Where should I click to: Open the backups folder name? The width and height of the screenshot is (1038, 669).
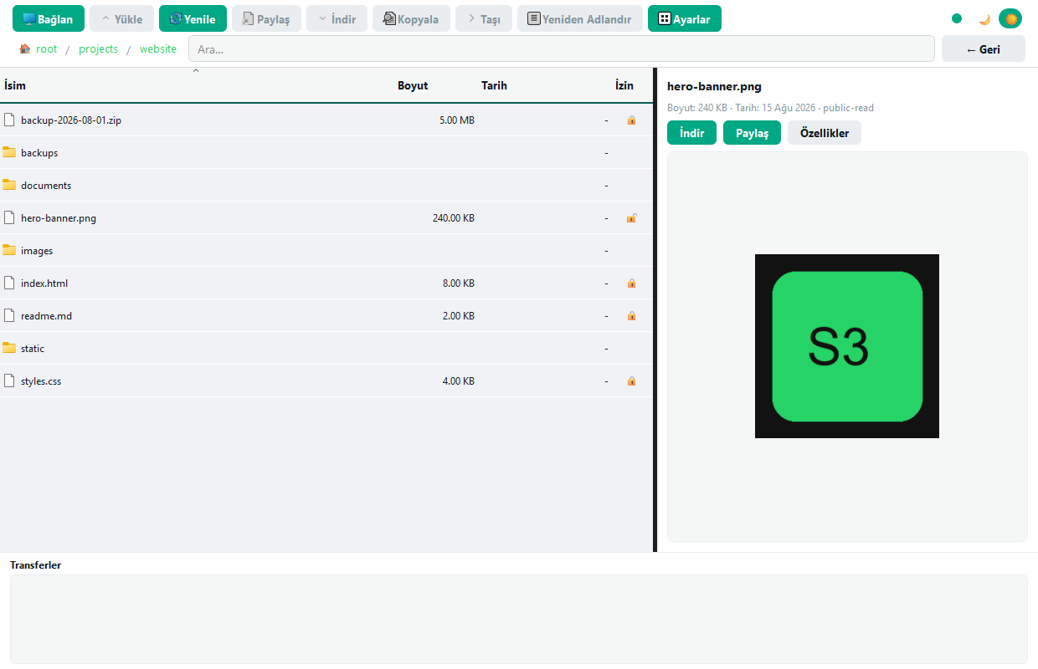click(39, 153)
